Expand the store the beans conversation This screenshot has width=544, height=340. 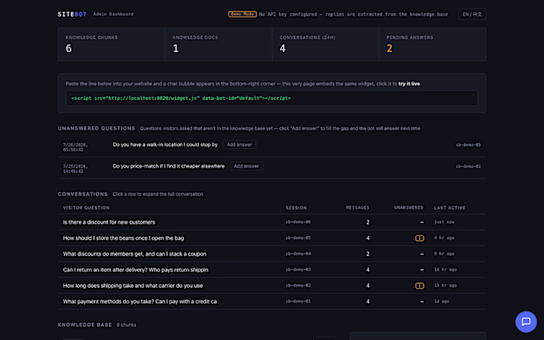[272, 238]
